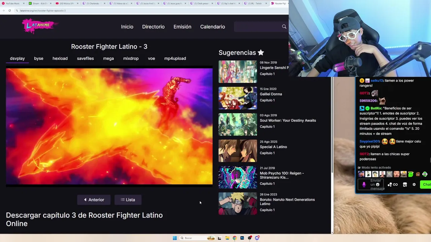Select the mp4upload video server tab
Image resolution: width=431 pixels, height=242 pixels.
tap(175, 58)
